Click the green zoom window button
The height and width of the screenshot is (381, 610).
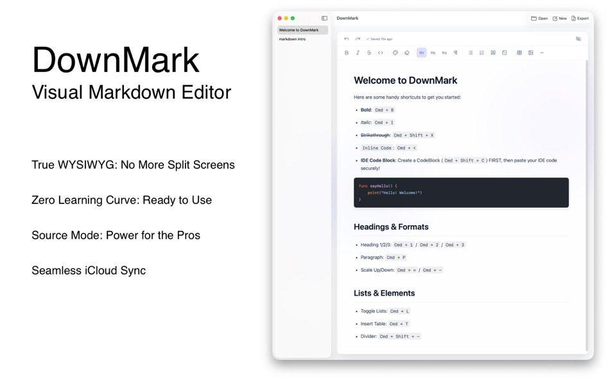tap(293, 18)
